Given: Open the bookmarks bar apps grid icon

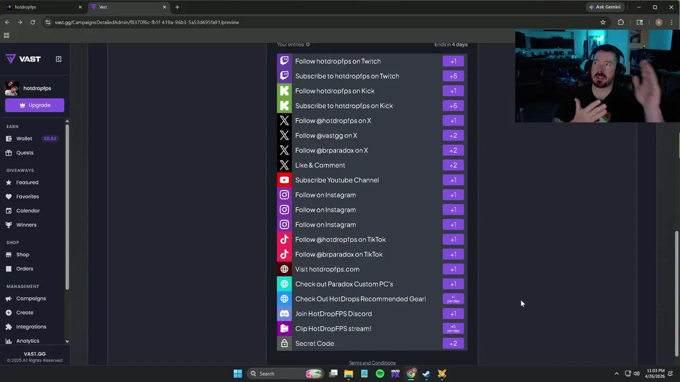Looking at the screenshot, I should point(6,36).
